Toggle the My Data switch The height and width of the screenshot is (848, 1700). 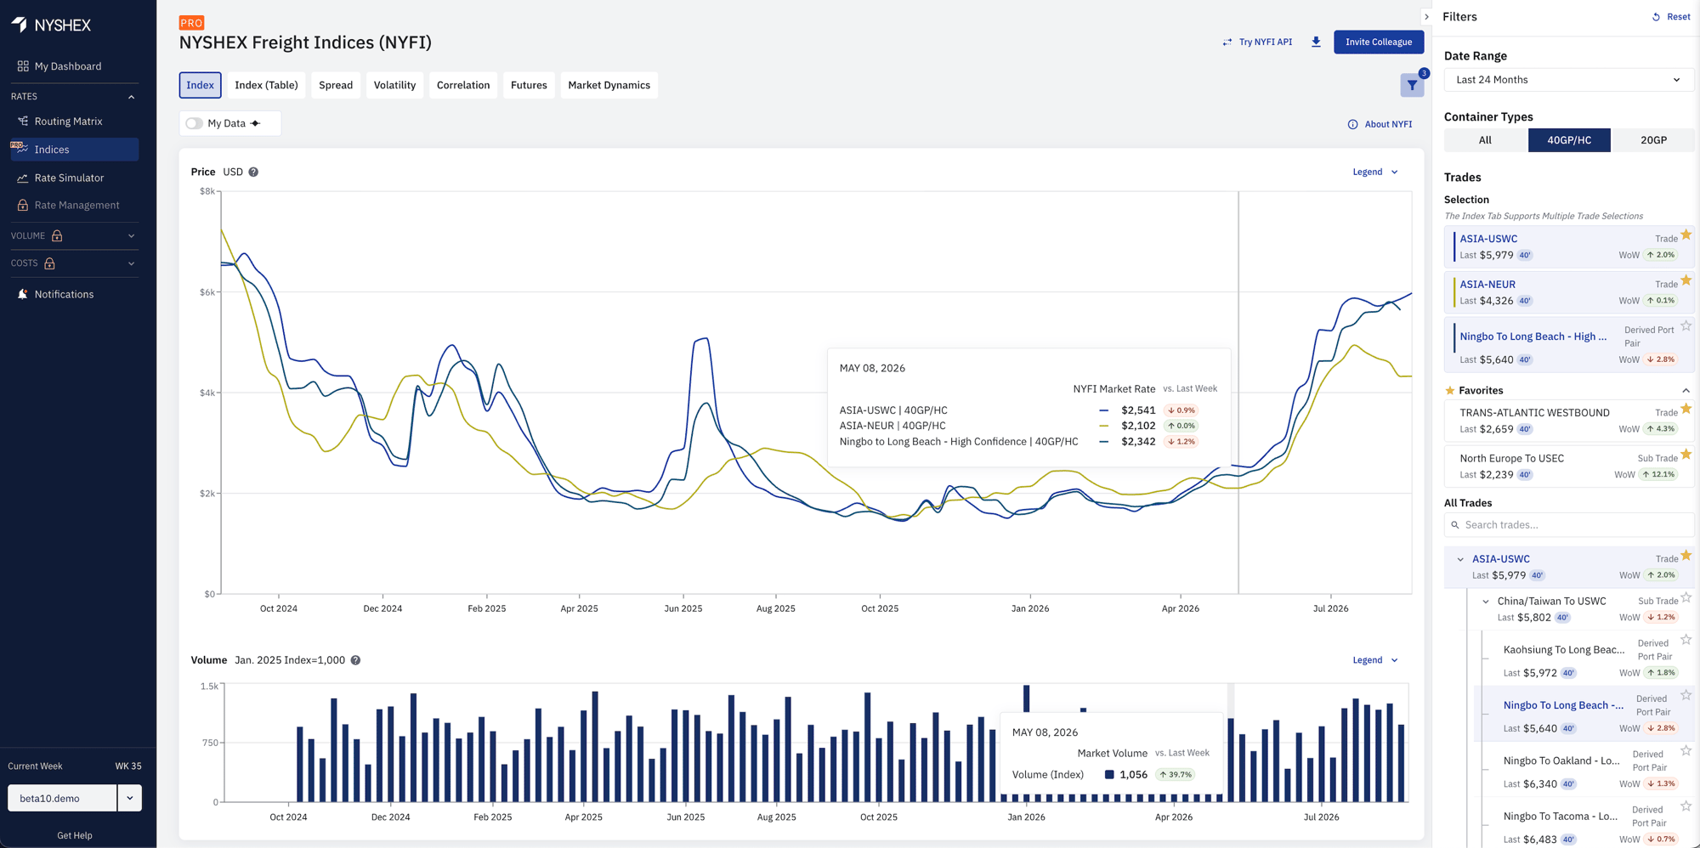tap(195, 123)
